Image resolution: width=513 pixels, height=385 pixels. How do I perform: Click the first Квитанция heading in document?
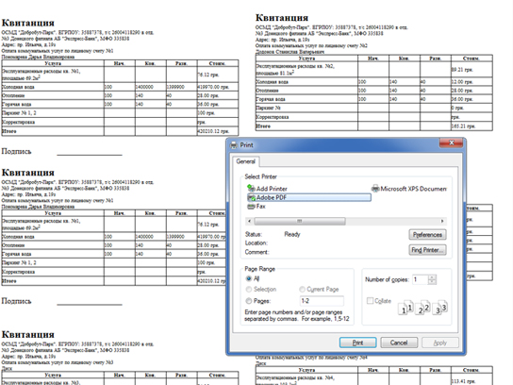pyautogui.click(x=27, y=23)
